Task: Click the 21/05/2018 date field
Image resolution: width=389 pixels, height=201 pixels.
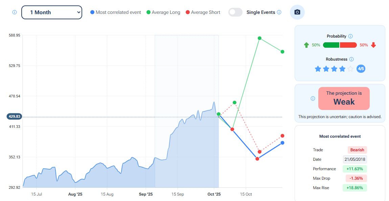Action: click(355, 159)
